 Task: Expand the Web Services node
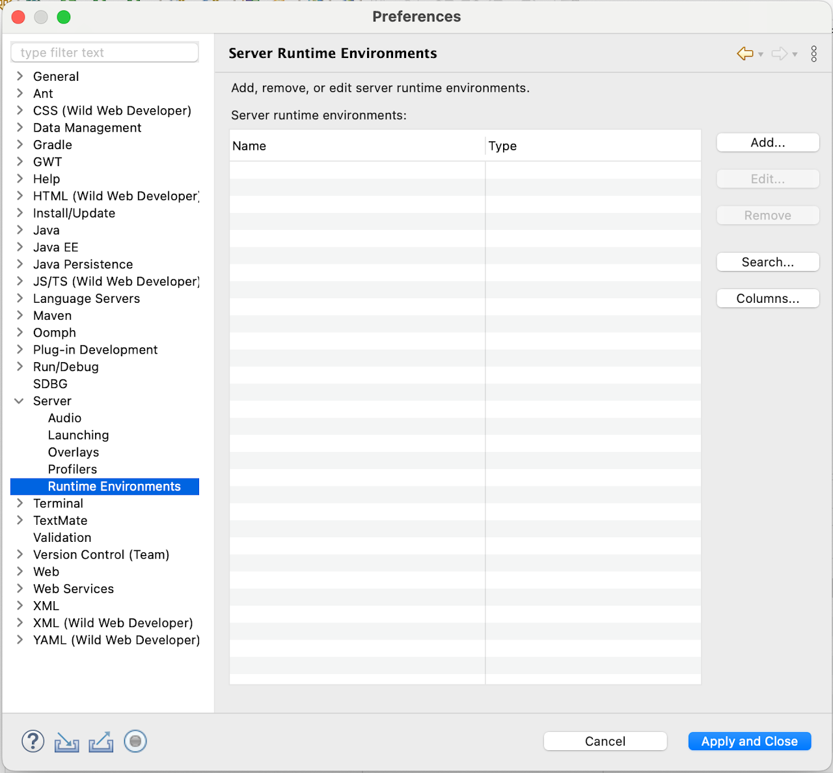pyautogui.click(x=20, y=589)
